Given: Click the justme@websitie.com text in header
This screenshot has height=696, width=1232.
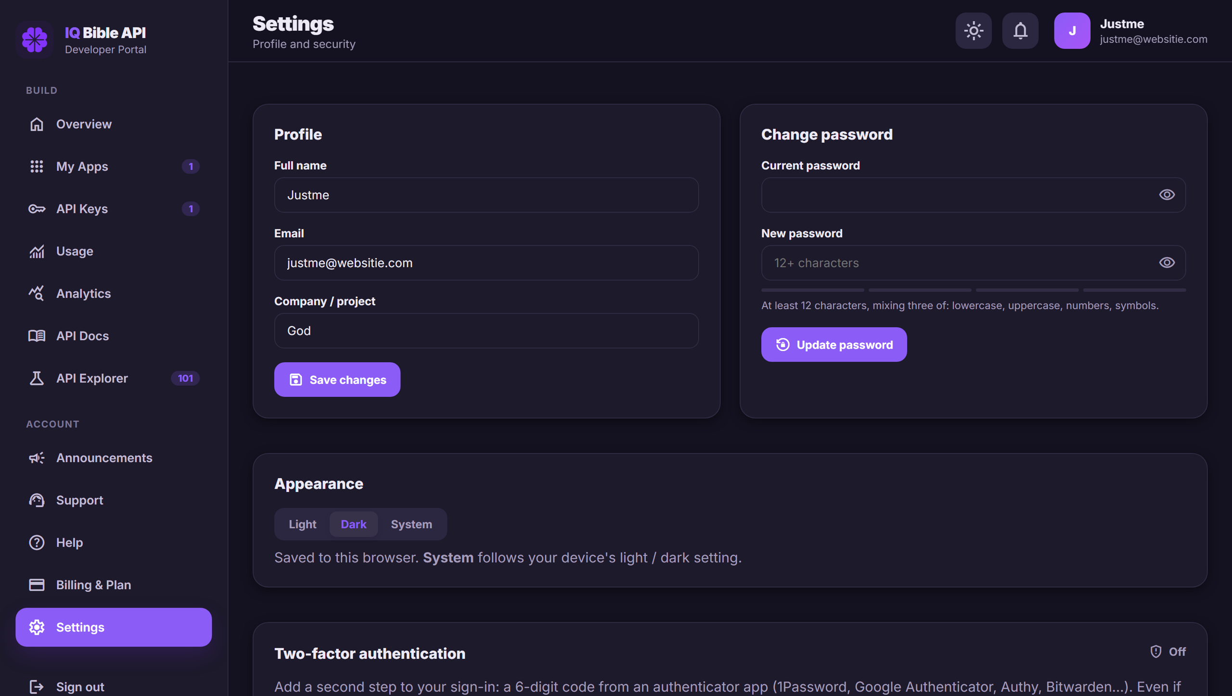Looking at the screenshot, I should [x=1154, y=39].
